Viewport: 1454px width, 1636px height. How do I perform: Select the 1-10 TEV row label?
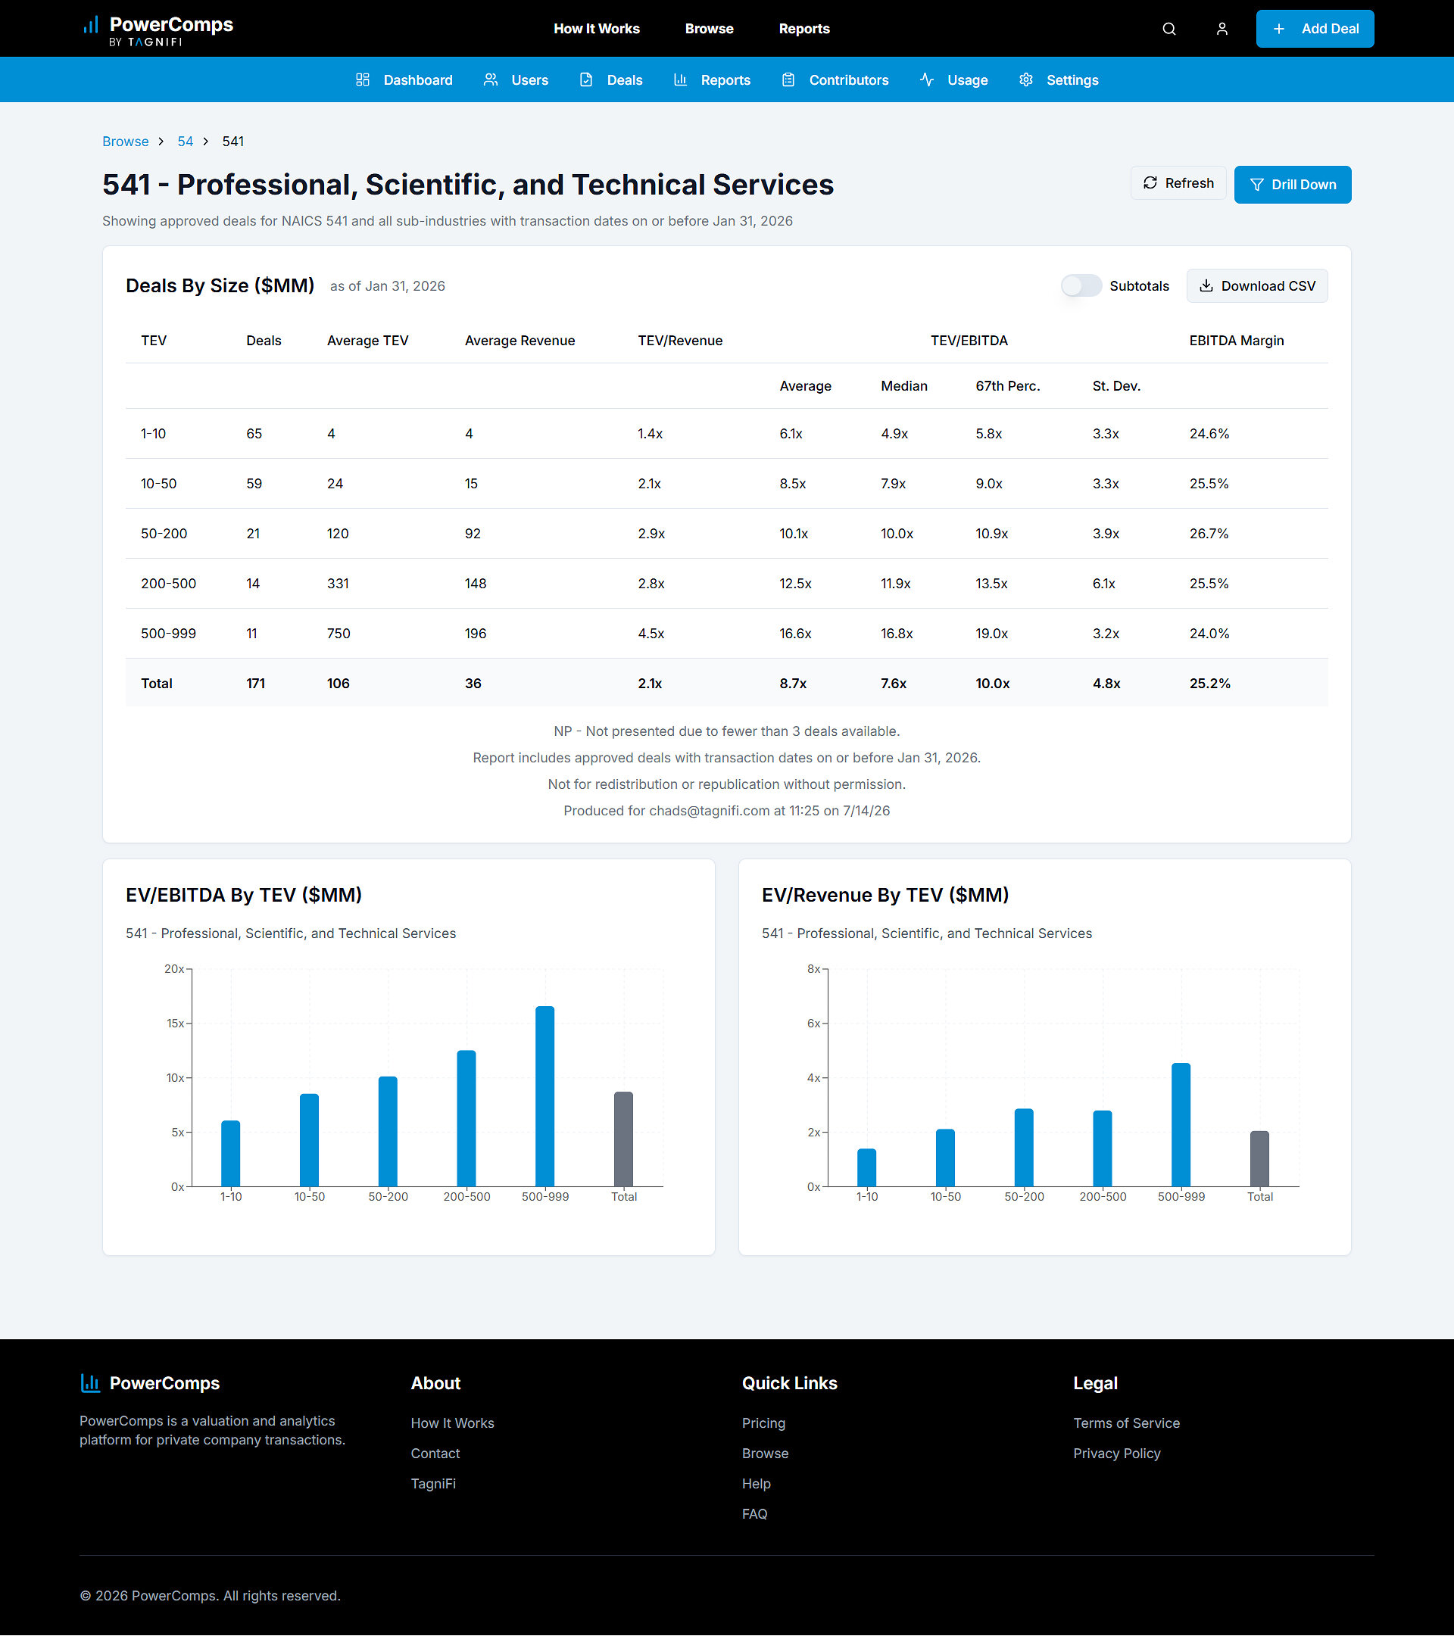pyautogui.click(x=154, y=434)
